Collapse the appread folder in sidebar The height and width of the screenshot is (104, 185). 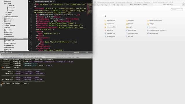click(x=3, y=1)
